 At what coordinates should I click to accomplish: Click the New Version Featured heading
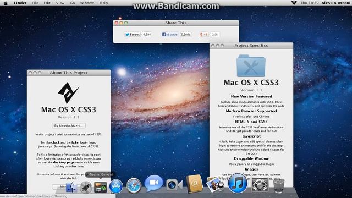point(251,96)
